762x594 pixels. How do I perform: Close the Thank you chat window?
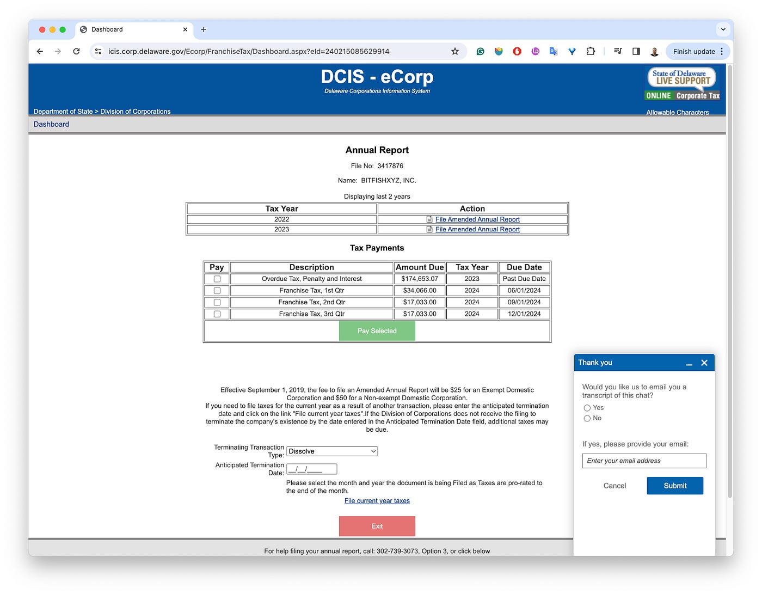click(704, 363)
